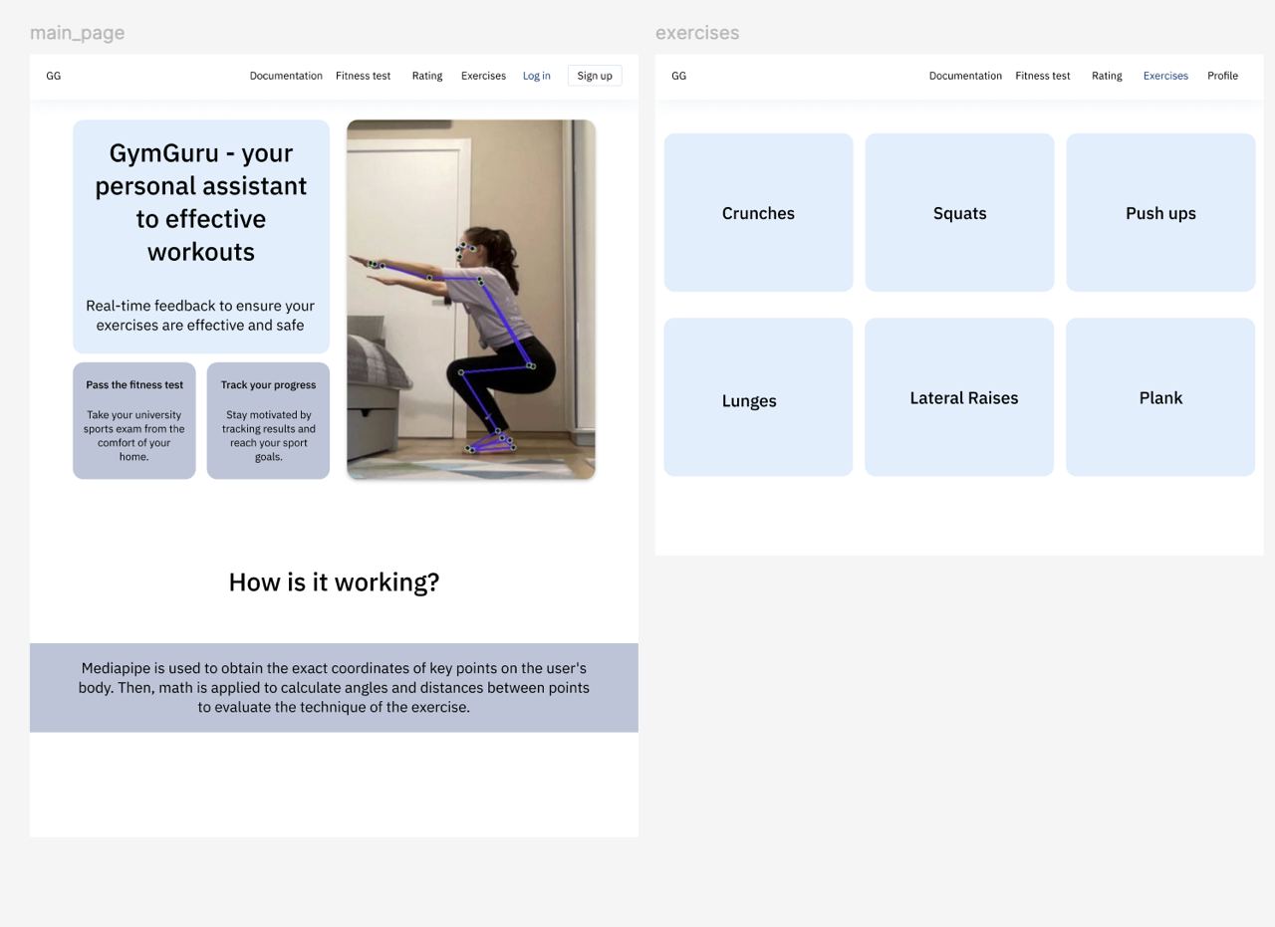
Task: Select Exercises in main page navbar
Action: click(483, 76)
